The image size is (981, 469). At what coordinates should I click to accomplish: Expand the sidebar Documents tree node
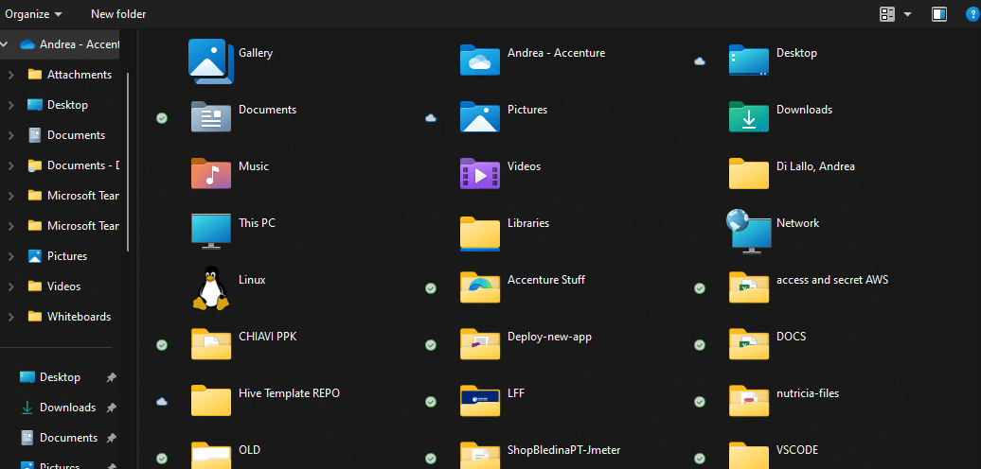10,135
